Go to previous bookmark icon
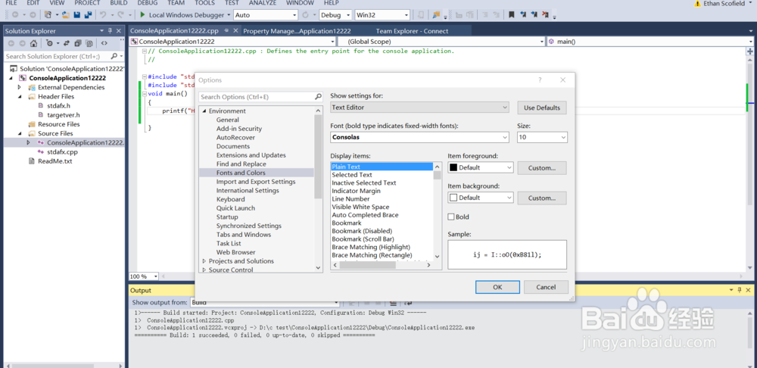757x368 pixels. pos(523,15)
